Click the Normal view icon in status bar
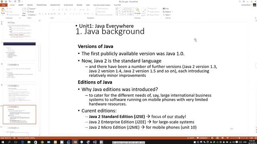257x144 pixels. [212, 138]
